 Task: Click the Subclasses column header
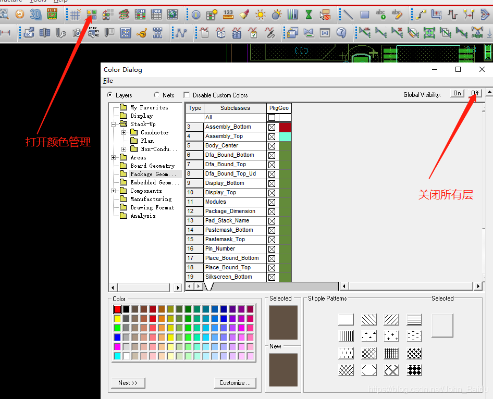pos(235,108)
